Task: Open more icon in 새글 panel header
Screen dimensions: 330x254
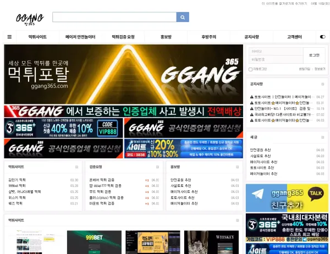Action: coord(322,137)
